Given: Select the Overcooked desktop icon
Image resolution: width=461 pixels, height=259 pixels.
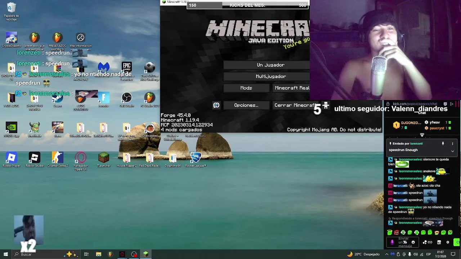Looking at the screenshot, I should [x=150, y=130].
